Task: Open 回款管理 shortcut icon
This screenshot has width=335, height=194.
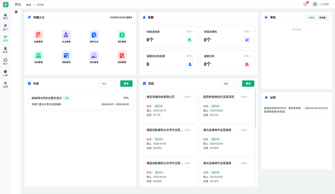Action: [66, 55]
